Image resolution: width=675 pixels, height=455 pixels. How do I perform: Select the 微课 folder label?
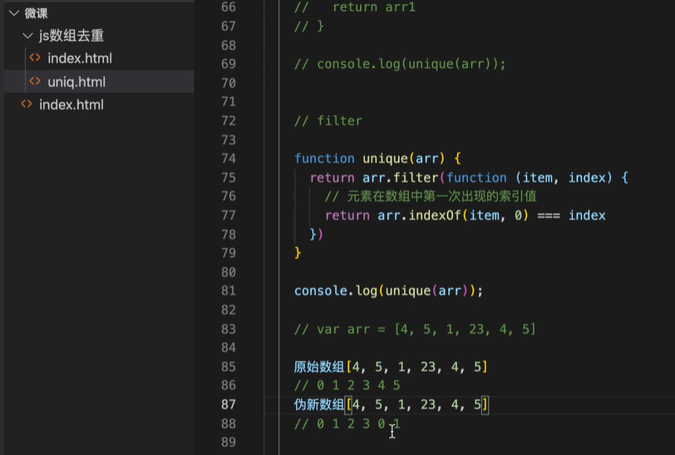coord(36,13)
